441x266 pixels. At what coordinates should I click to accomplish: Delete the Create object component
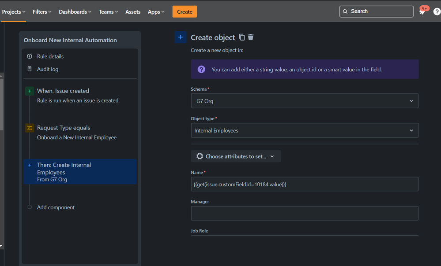coord(251,37)
